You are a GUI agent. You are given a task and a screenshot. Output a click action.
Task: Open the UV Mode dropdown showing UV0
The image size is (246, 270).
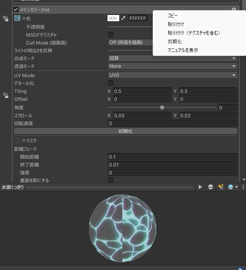[x=173, y=75]
